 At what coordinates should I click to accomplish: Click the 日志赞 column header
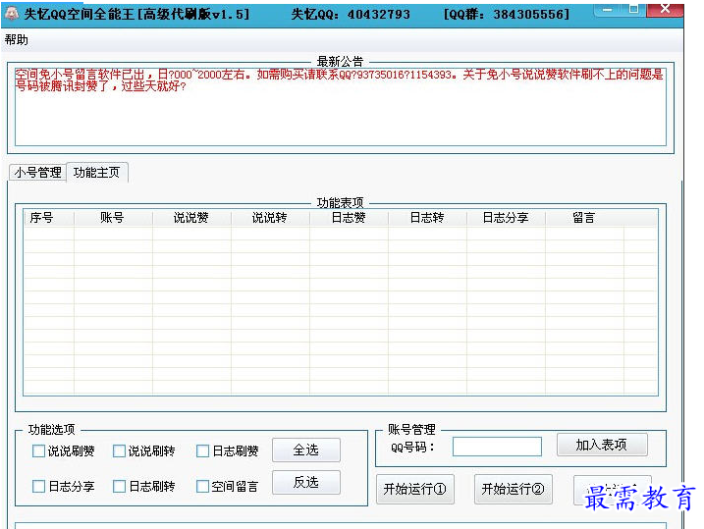click(x=349, y=218)
